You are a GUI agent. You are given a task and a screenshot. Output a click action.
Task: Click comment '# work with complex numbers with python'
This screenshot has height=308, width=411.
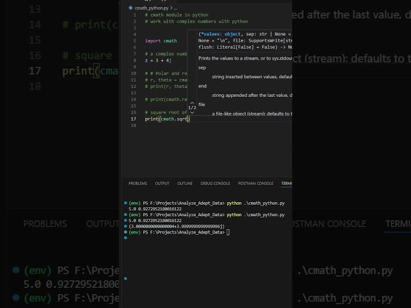point(197,21)
